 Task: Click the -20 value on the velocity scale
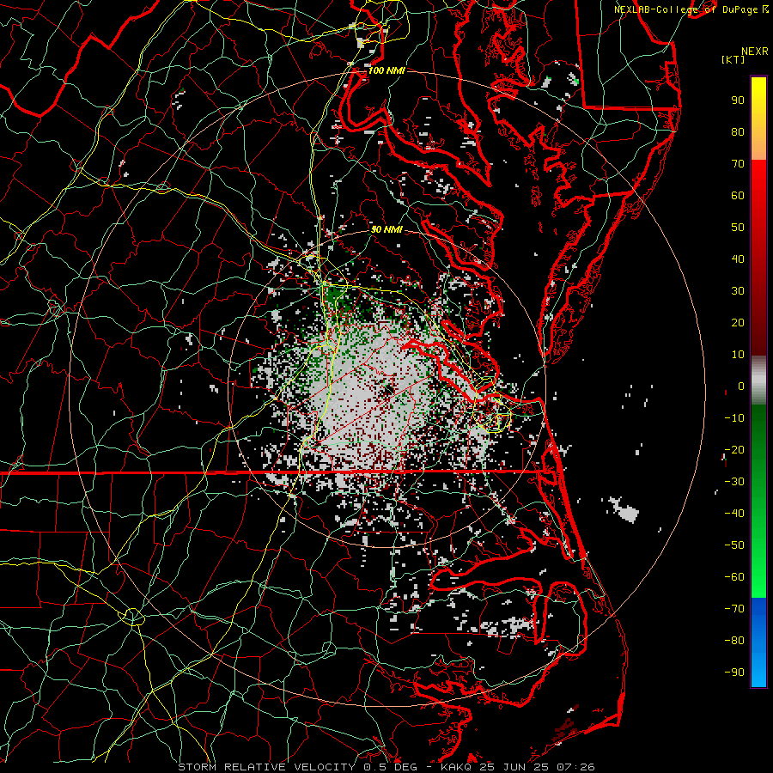pos(734,449)
